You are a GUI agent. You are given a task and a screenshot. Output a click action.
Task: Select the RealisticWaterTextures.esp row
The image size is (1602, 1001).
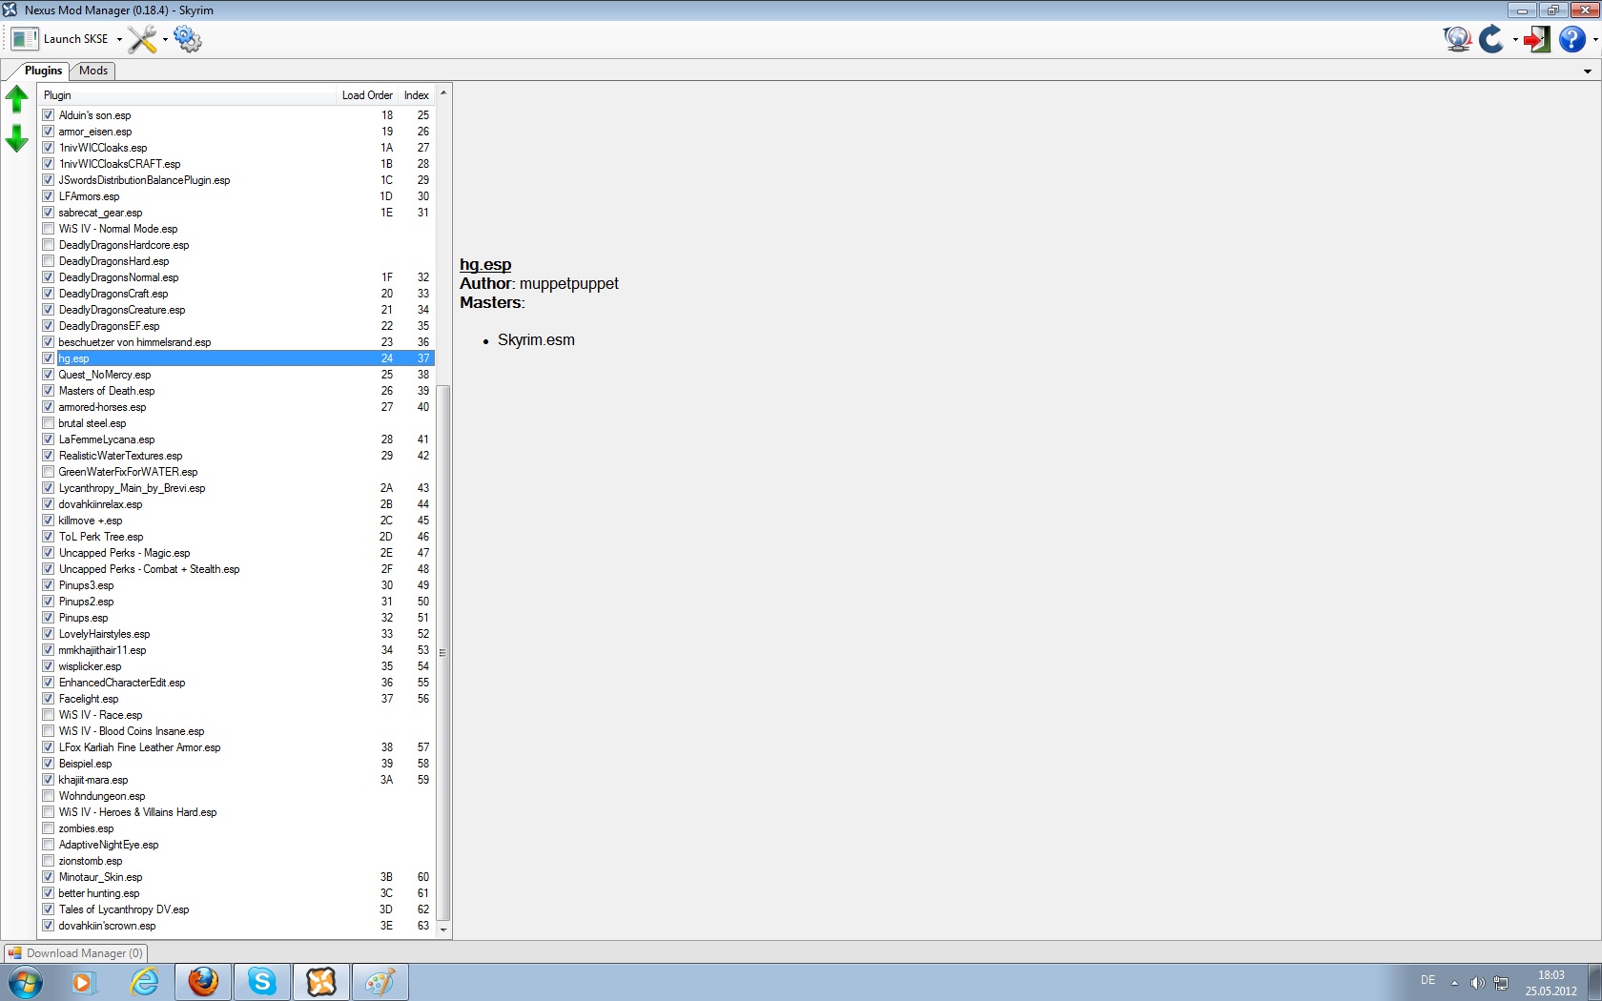237,456
